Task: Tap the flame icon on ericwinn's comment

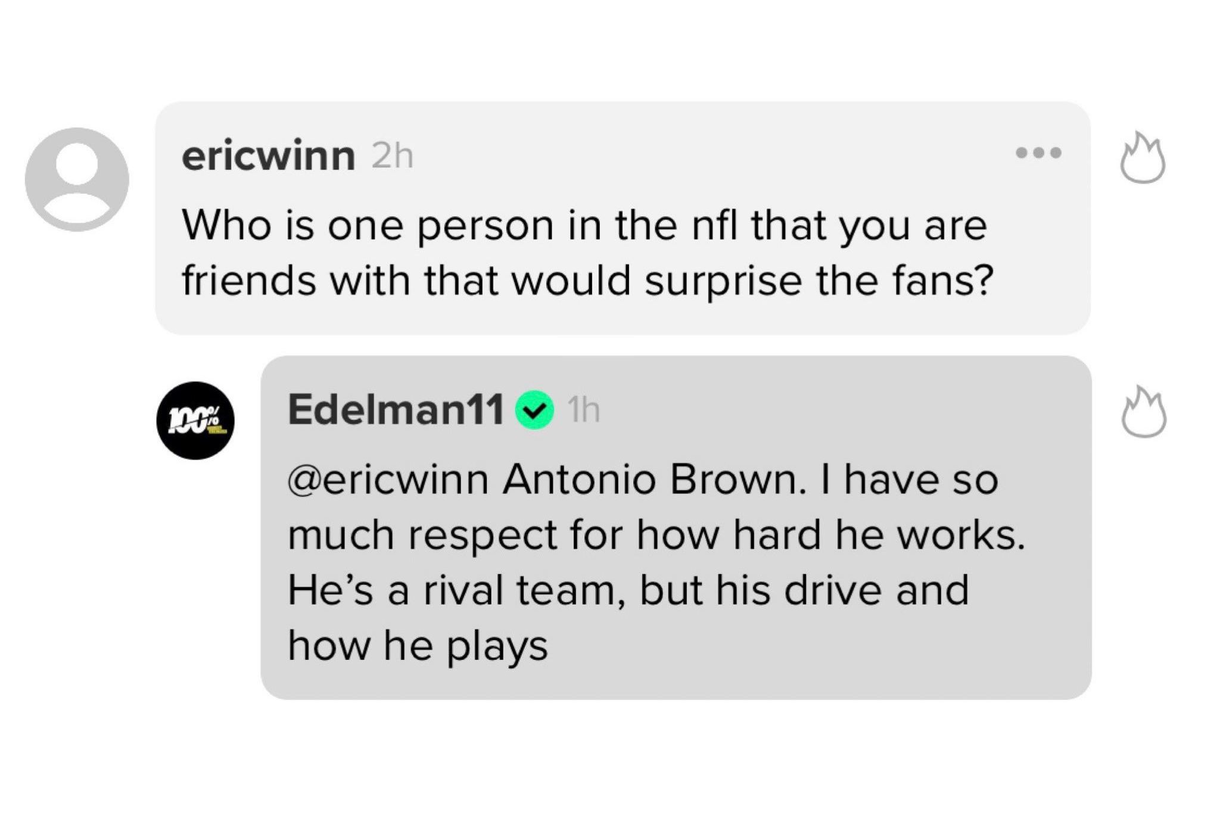Action: click(x=1142, y=158)
